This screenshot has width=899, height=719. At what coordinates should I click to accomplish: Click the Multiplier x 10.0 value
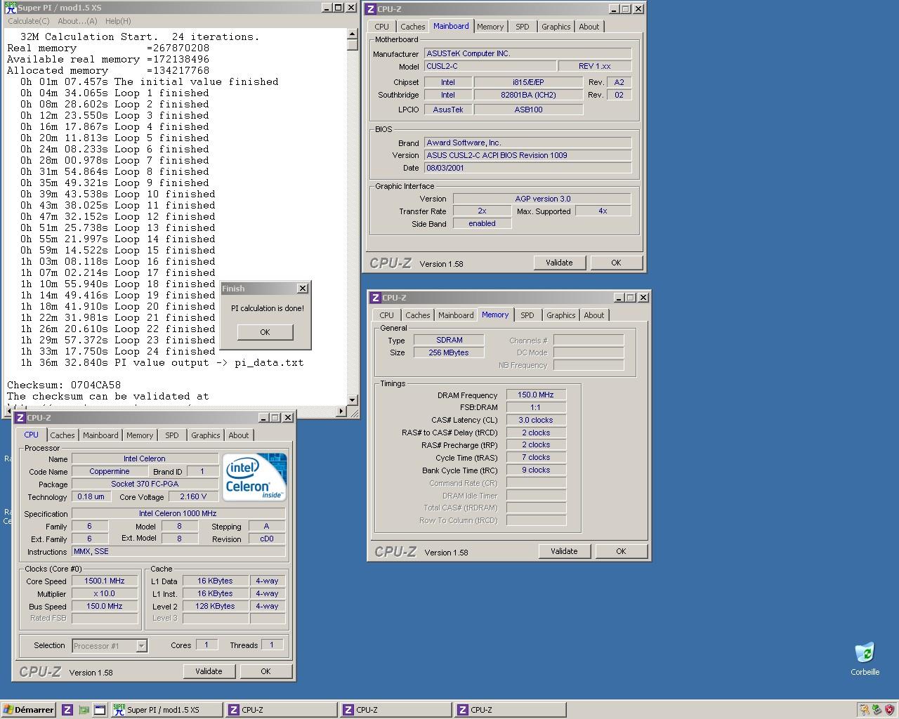tap(105, 594)
